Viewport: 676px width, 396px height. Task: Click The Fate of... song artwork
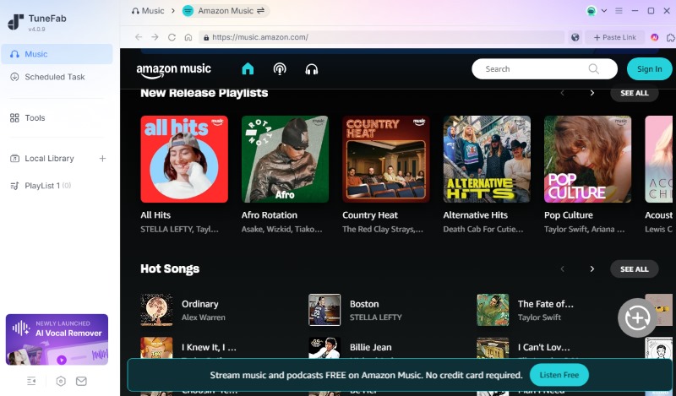coord(493,310)
